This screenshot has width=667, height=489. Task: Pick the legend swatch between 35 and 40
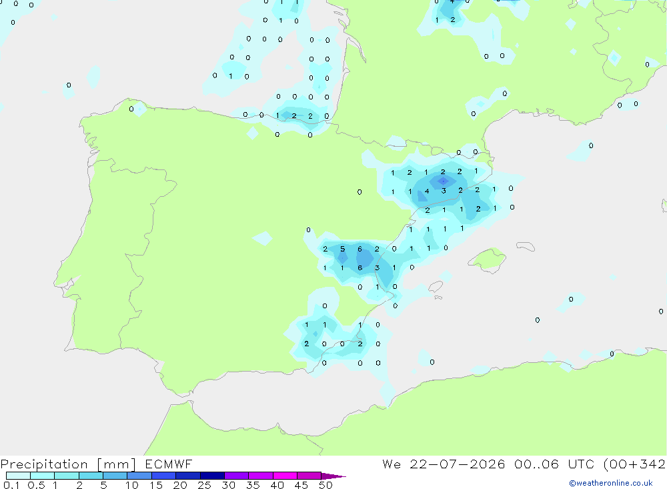click(x=261, y=476)
